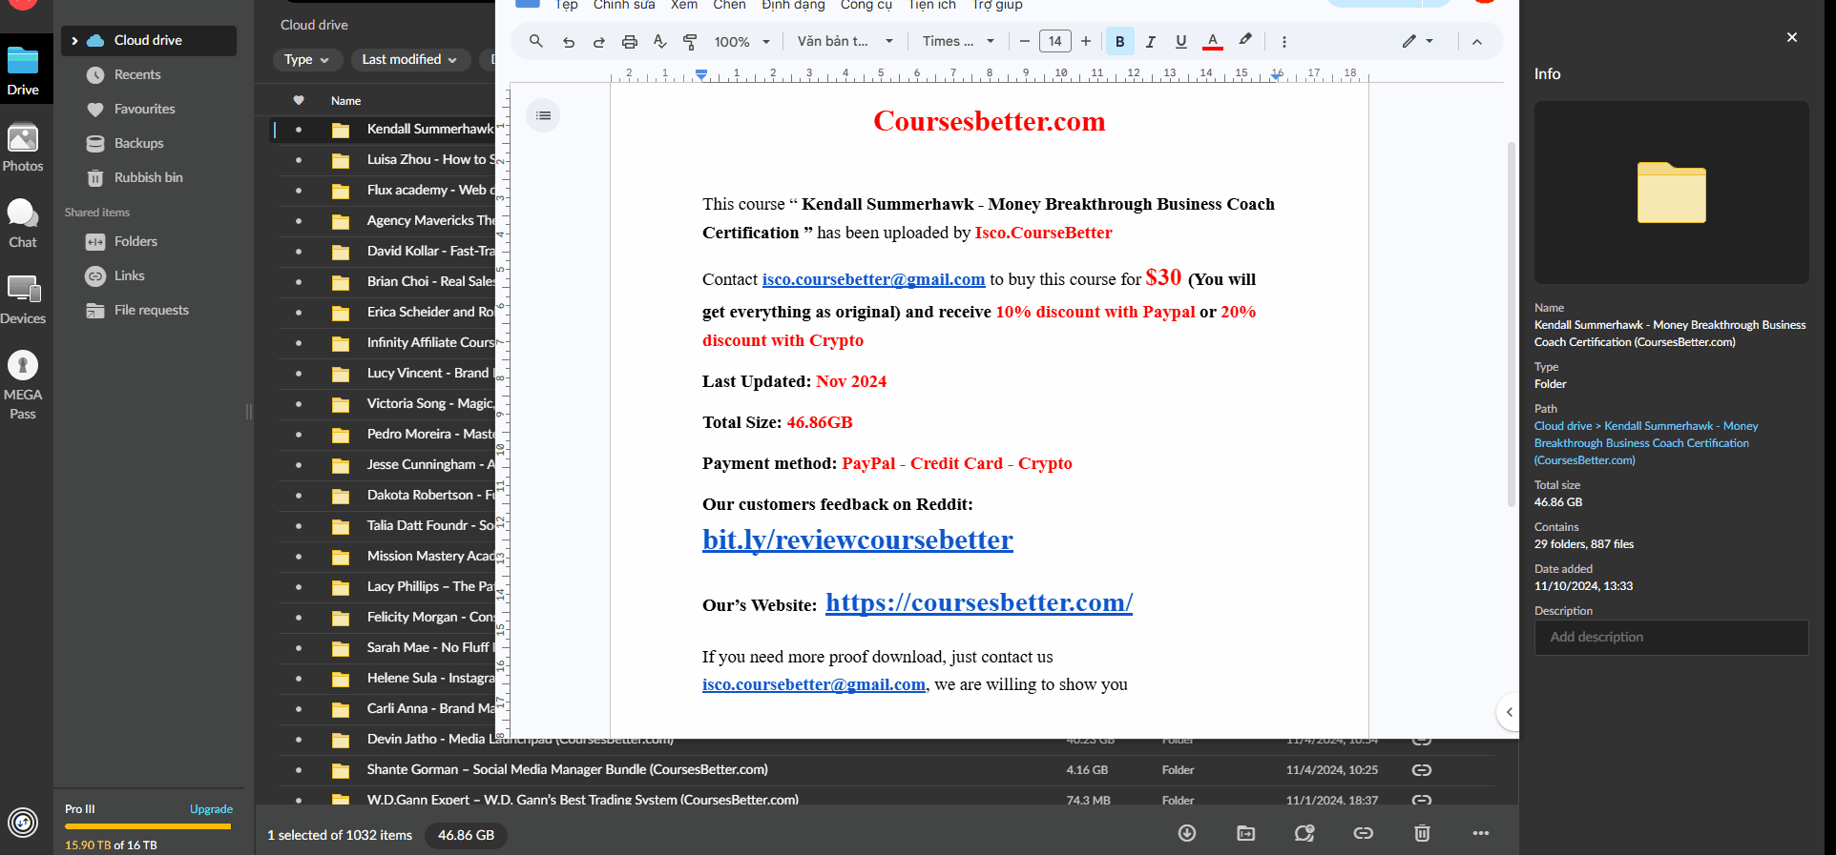Open MEGA Pass in left sidebar
Viewport: 1836px width, 855px height.
click(23, 384)
